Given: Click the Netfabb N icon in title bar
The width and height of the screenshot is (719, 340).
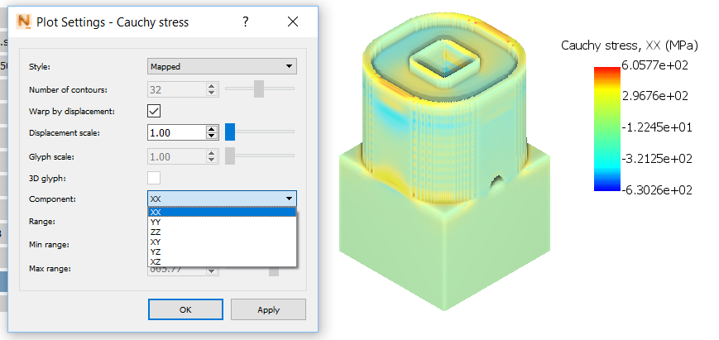Looking at the screenshot, I should click(23, 22).
